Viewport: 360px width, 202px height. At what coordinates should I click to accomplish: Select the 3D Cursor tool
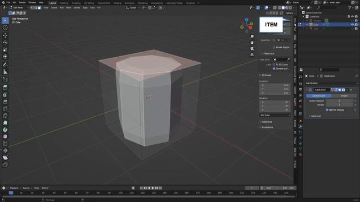5,27
